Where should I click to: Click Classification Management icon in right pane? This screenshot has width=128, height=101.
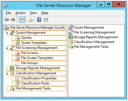71,42
